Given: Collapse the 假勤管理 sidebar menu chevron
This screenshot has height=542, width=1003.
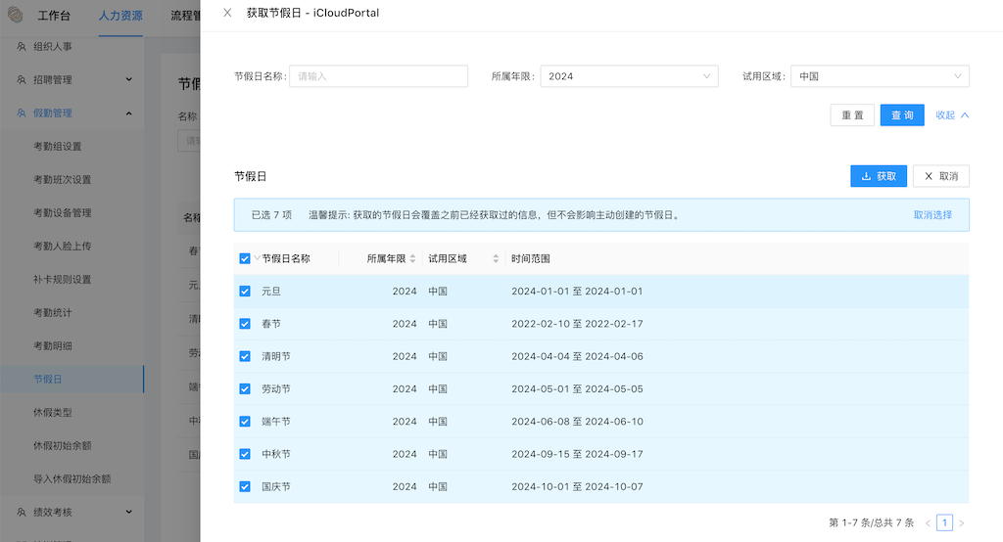Looking at the screenshot, I should point(128,113).
